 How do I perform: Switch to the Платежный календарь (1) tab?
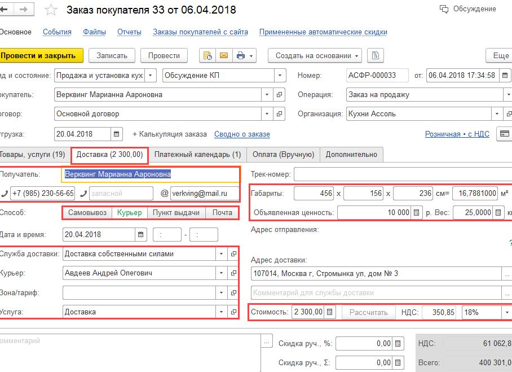(x=197, y=154)
